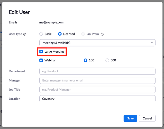Select the On-Prem user type radio

83,34
